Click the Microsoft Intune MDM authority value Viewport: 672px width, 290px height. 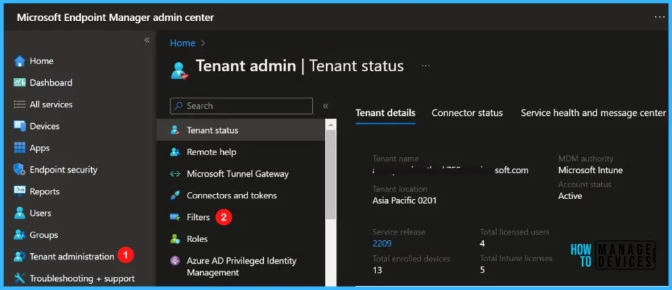pyautogui.click(x=590, y=170)
